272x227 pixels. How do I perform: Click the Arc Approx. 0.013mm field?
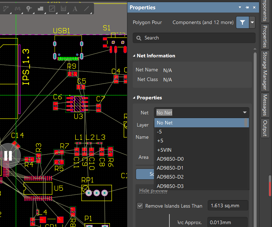tap(227, 222)
